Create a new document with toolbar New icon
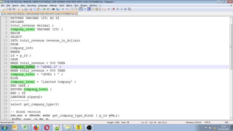 pyautogui.click(x=2, y=9)
